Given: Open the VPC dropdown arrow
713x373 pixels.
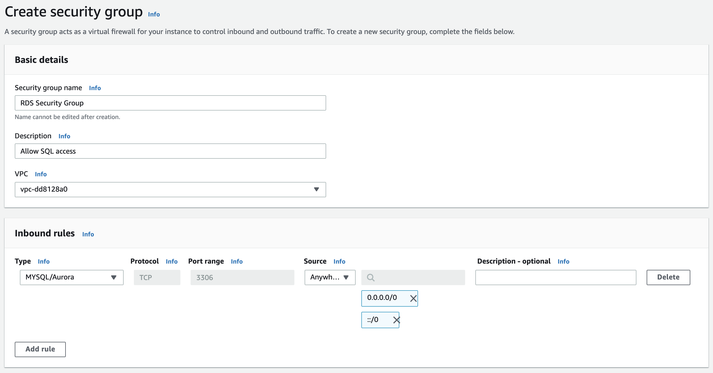Looking at the screenshot, I should pyautogui.click(x=317, y=189).
